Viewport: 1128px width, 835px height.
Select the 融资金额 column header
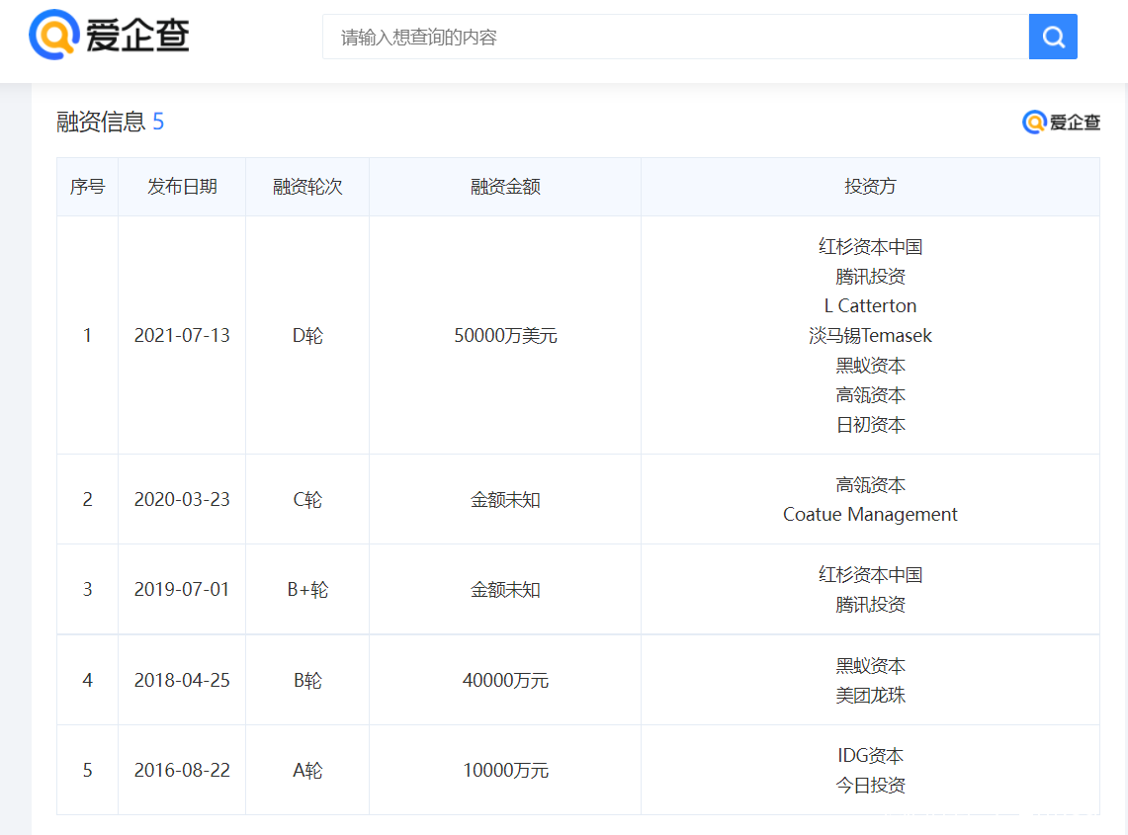[x=505, y=187]
